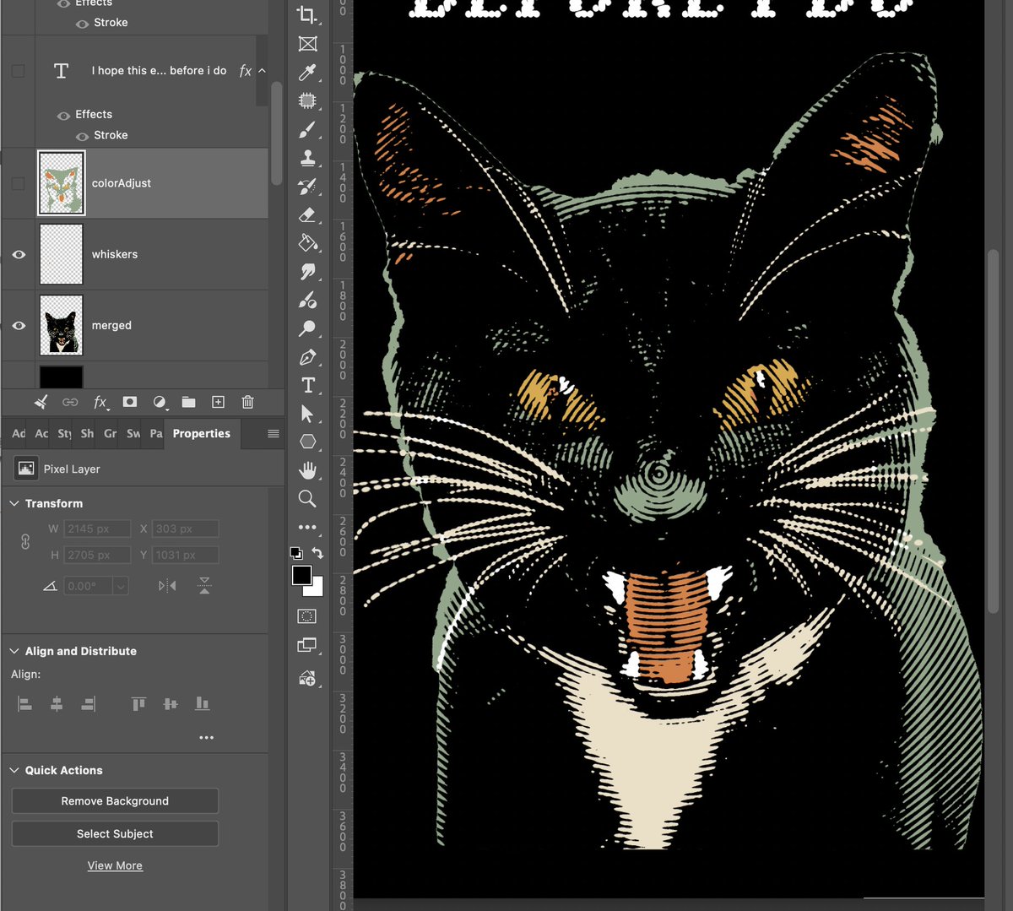
Task: Open the View More link
Action: pyautogui.click(x=115, y=865)
